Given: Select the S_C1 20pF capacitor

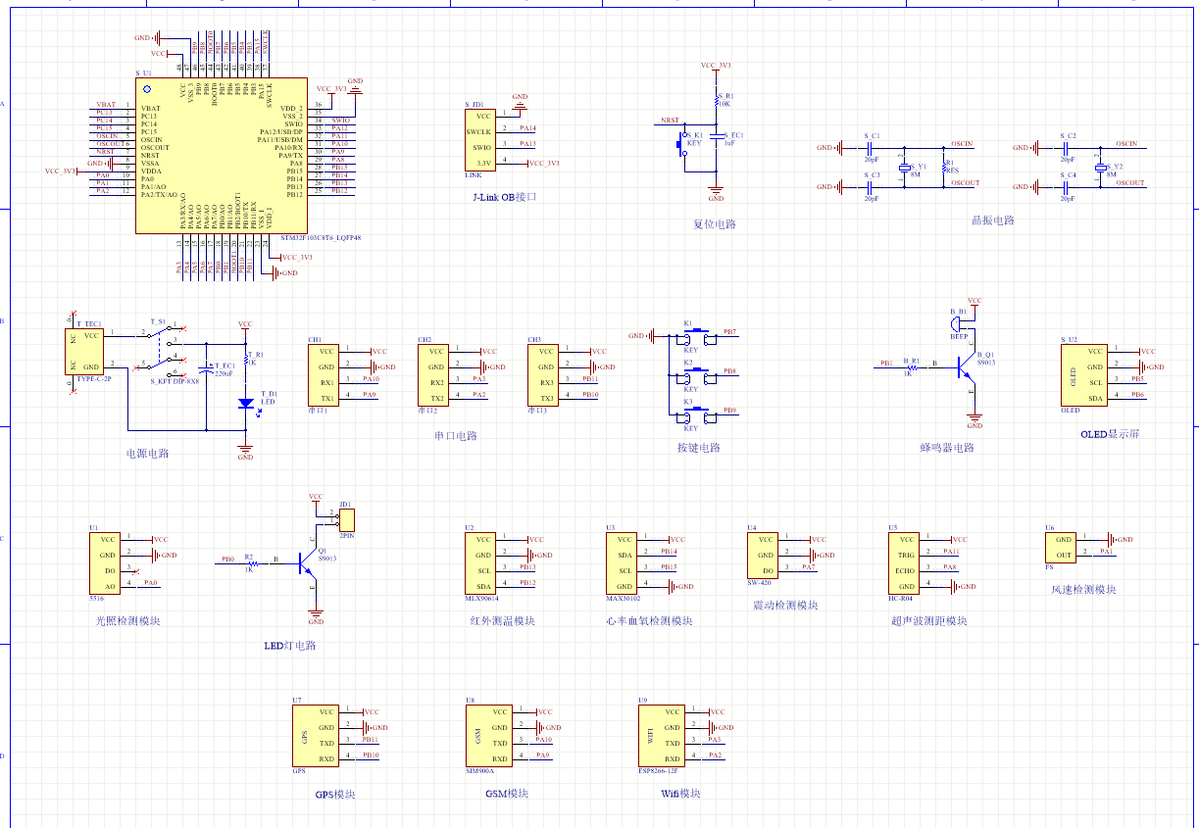Looking at the screenshot, I should tap(871, 148).
